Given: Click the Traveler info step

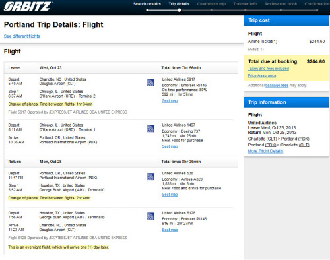Looking at the screenshot, I should pyautogui.click(x=245, y=4).
